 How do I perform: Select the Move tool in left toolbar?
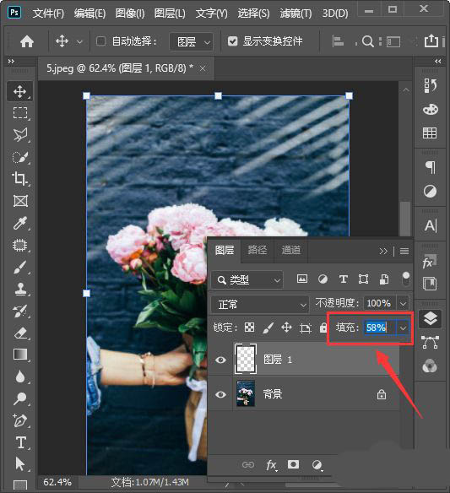click(20, 91)
